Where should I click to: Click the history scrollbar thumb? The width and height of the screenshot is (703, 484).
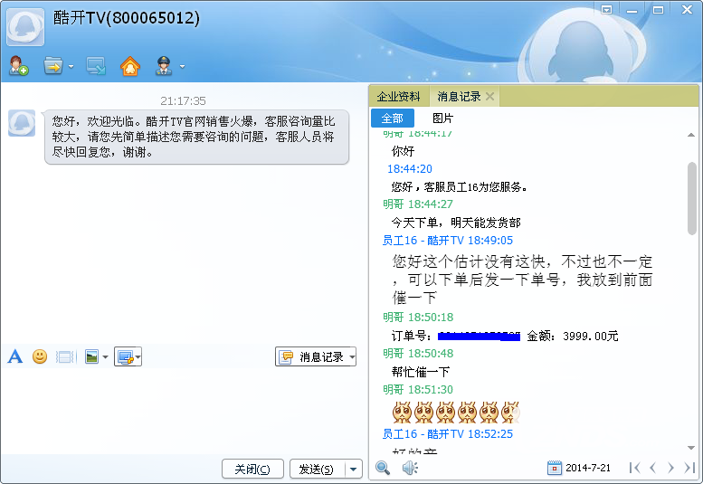[692, 198]
